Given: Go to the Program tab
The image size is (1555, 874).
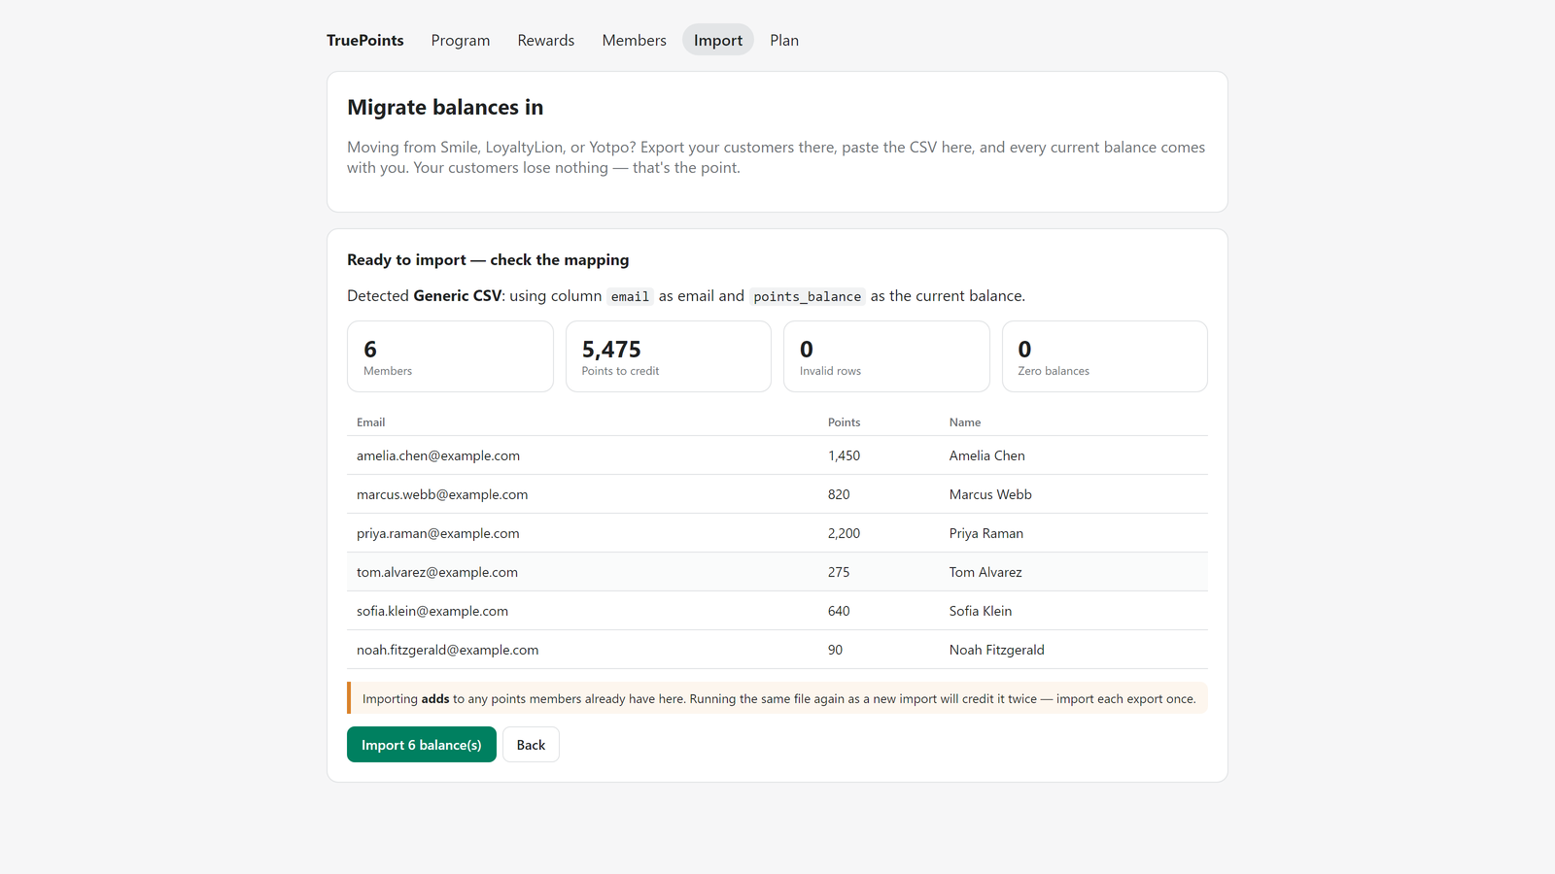Looking at the screenshot, I should tap(461, 40).
